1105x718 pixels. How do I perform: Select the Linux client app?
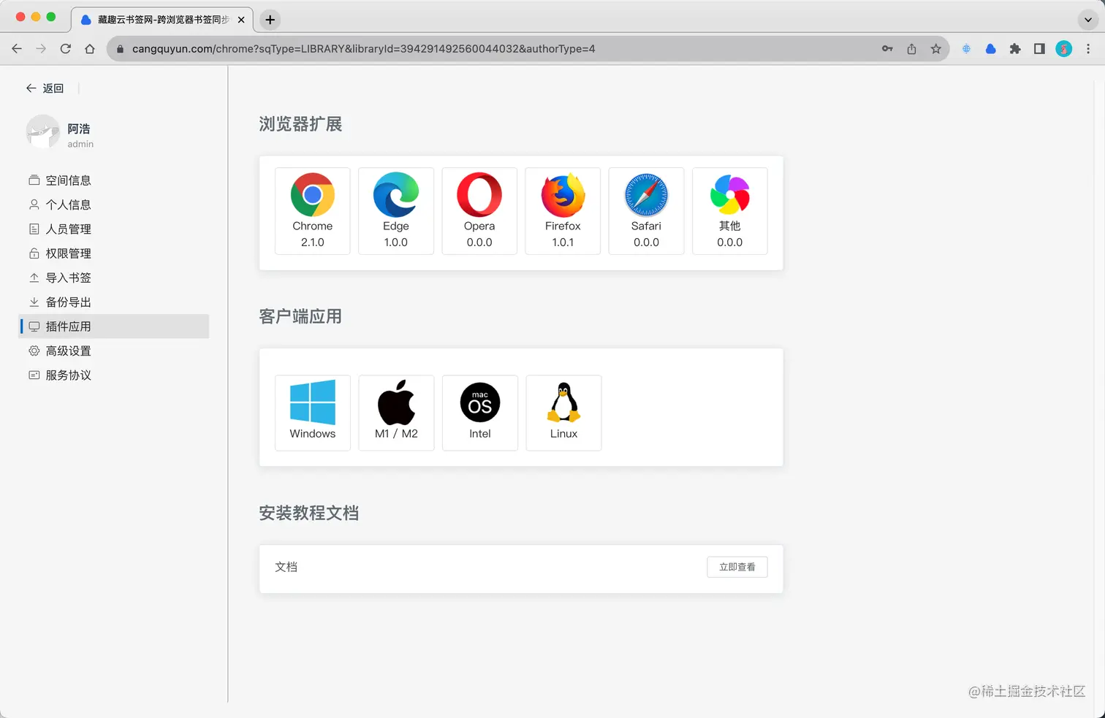563,413
